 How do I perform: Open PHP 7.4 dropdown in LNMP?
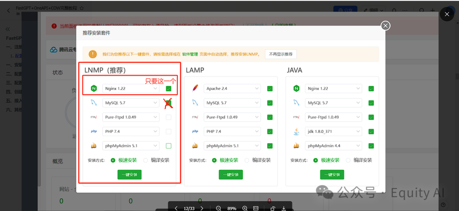(131, 132)
